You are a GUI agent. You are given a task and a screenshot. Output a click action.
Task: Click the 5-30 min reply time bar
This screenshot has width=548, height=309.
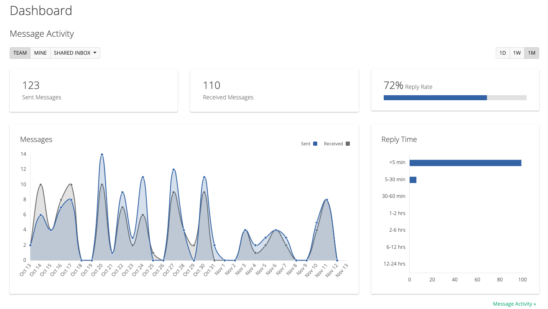413,180
